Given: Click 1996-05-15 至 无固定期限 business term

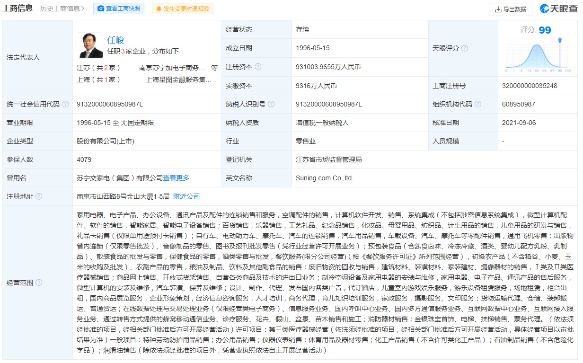Looking at the screenshot, I should click(x=115, y=123).
